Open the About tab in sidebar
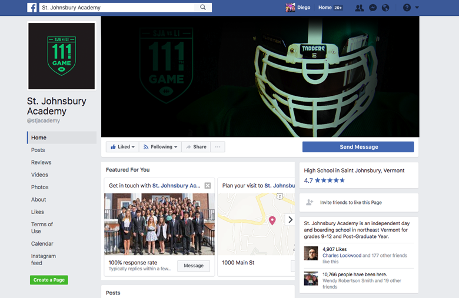The width and height of the screenshot is (459, 298). [x=39, y=199]
